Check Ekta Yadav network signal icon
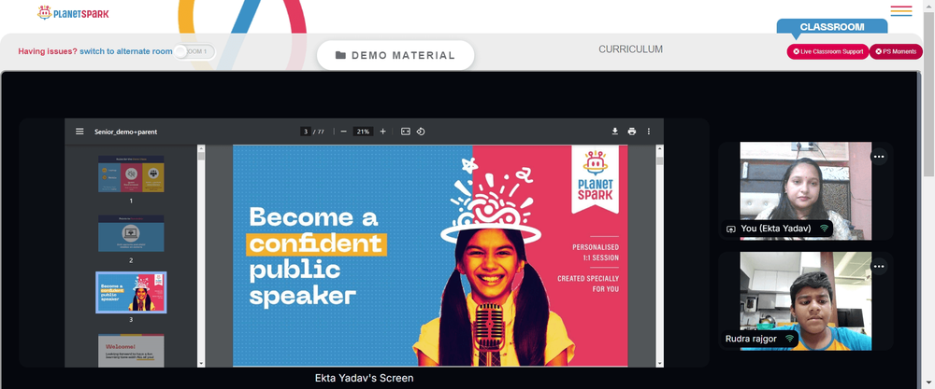The height and width of the screenshot is (389, 935). (824, 229)
